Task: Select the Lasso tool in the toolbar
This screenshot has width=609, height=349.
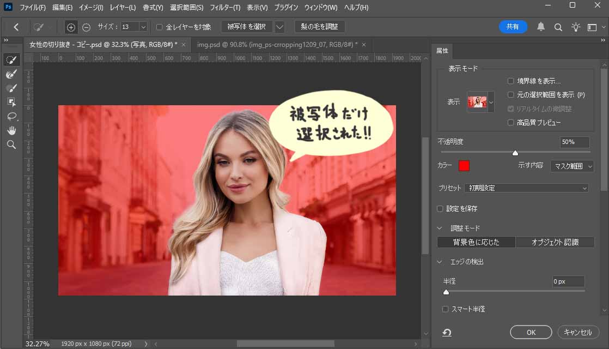Action: [11, 116]
